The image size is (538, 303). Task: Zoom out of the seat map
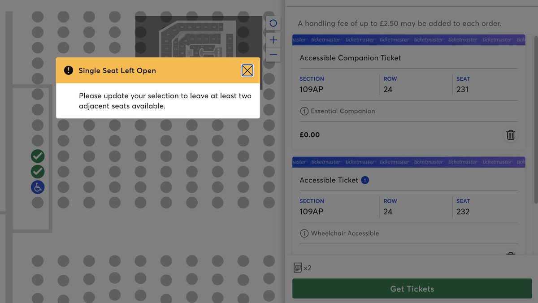pyautogui.click(x=273, y=55)
